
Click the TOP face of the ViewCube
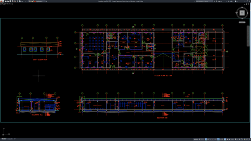[x=242, y=13]
